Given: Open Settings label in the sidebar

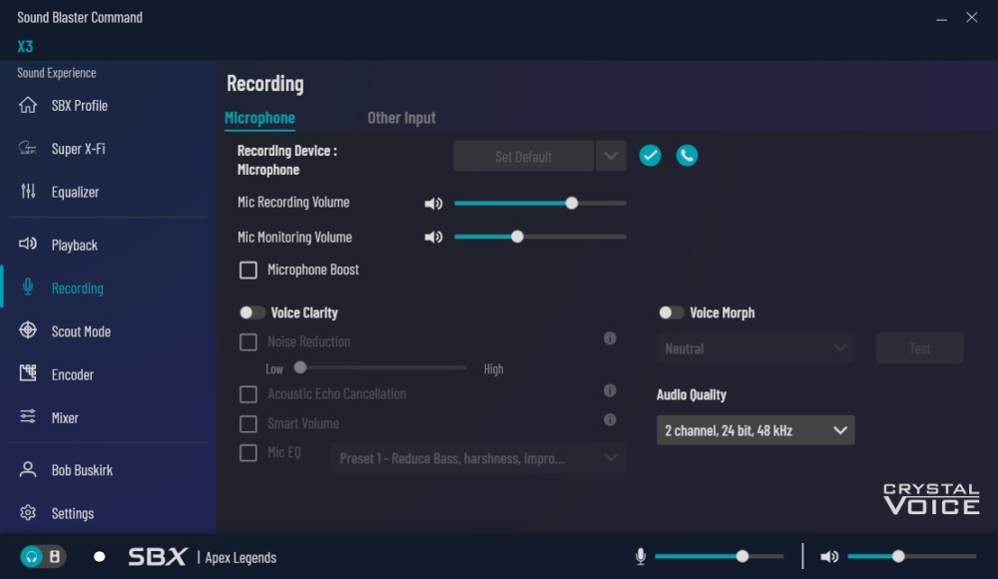Looking at the screenshot, I should coord(73,513).
